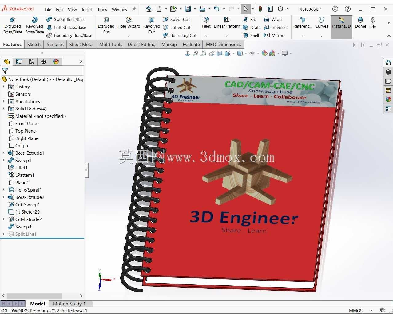The image size is (393, 314).
Task: Click the Zoom to Fit icon
Action: pos(196,53)
